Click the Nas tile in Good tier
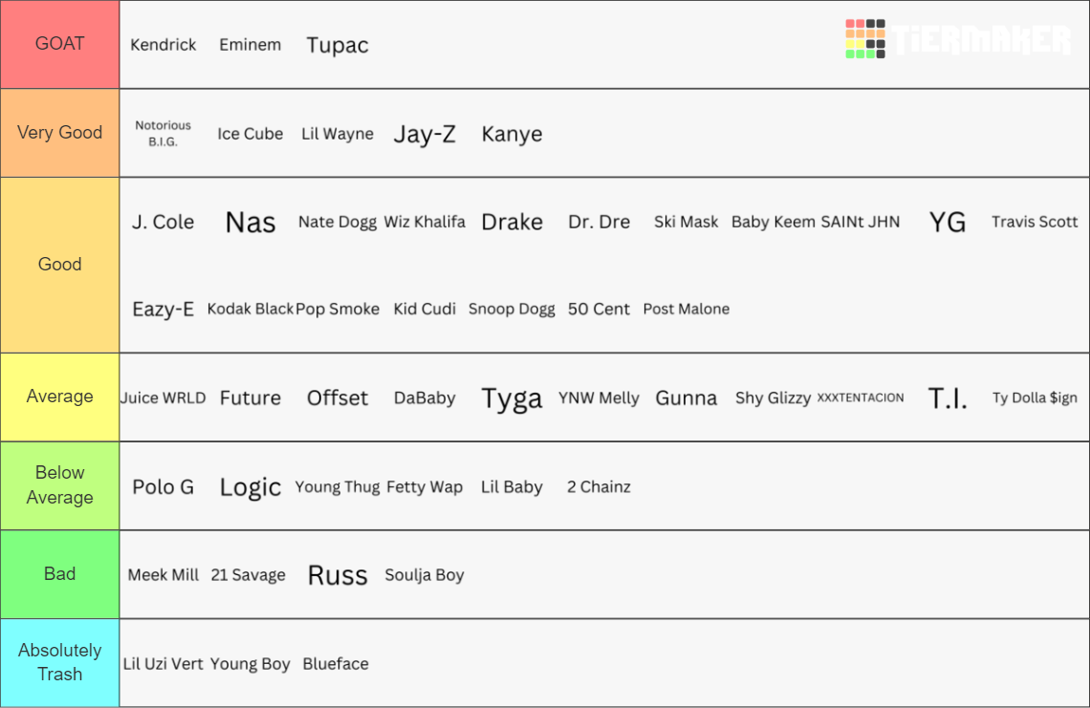 (251, 223)
